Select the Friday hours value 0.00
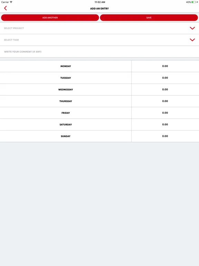This screenshot has height=266, width=199. pos(165,113)
